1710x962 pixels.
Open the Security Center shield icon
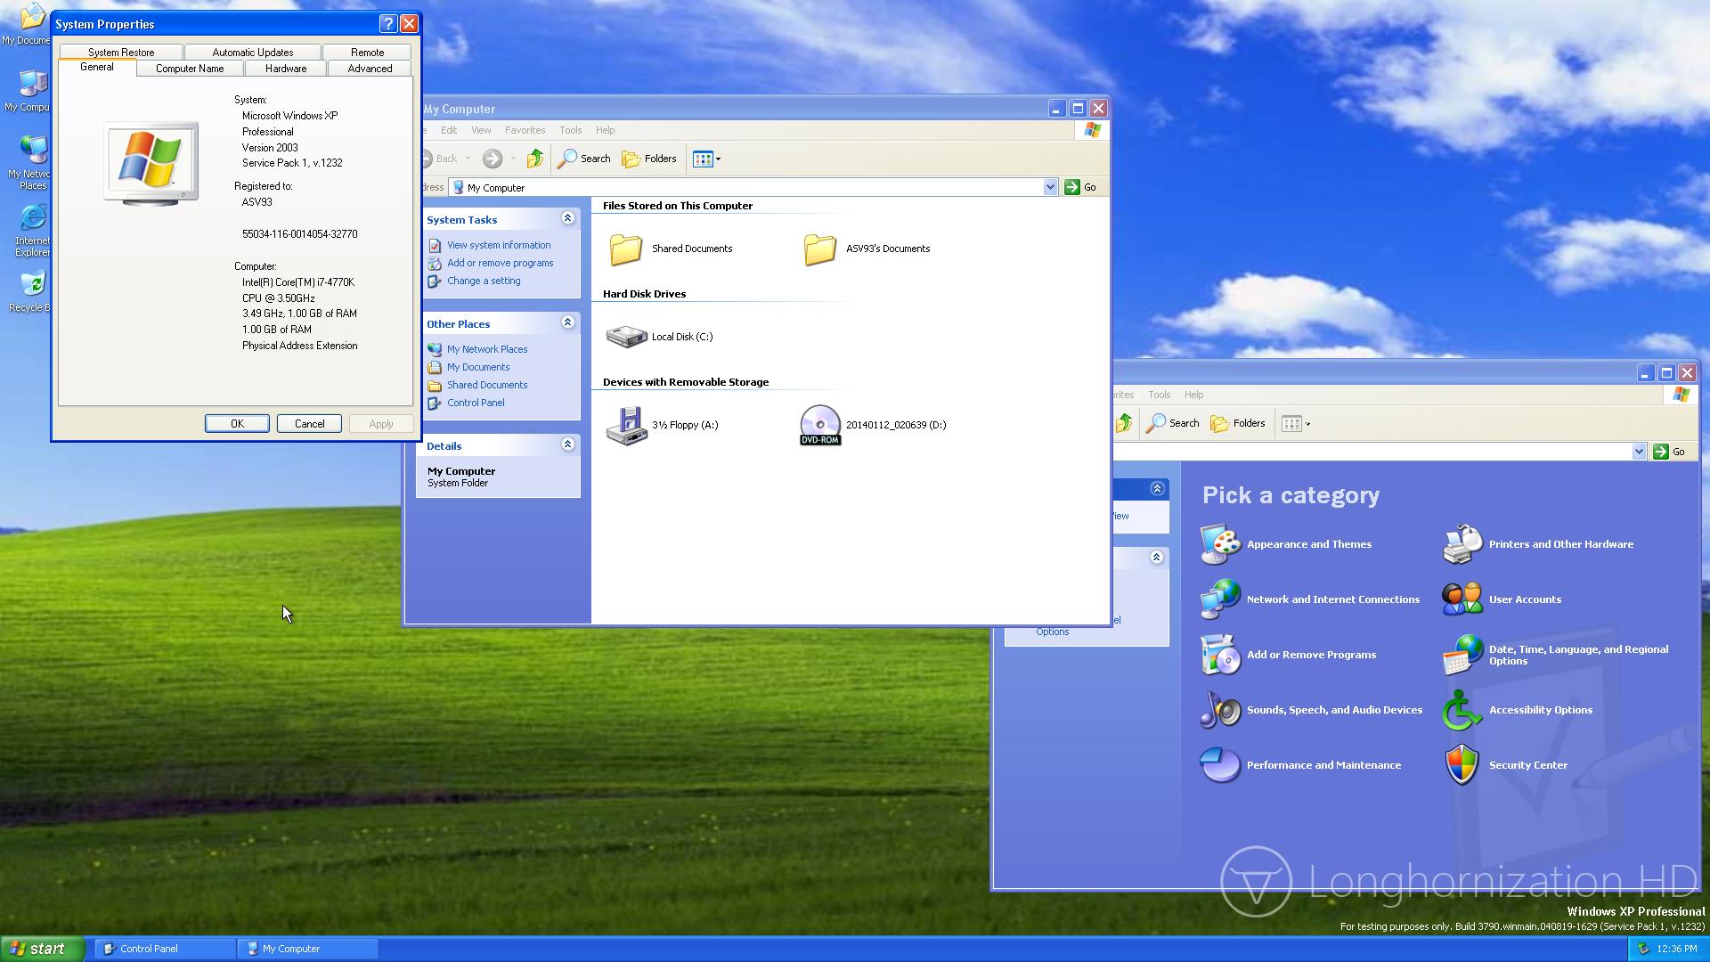[x=1462, y=765]
